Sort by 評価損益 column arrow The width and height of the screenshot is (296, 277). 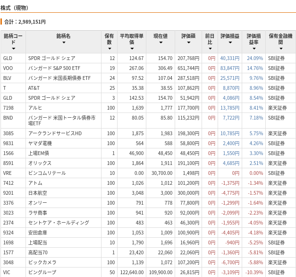click(230, 43)
